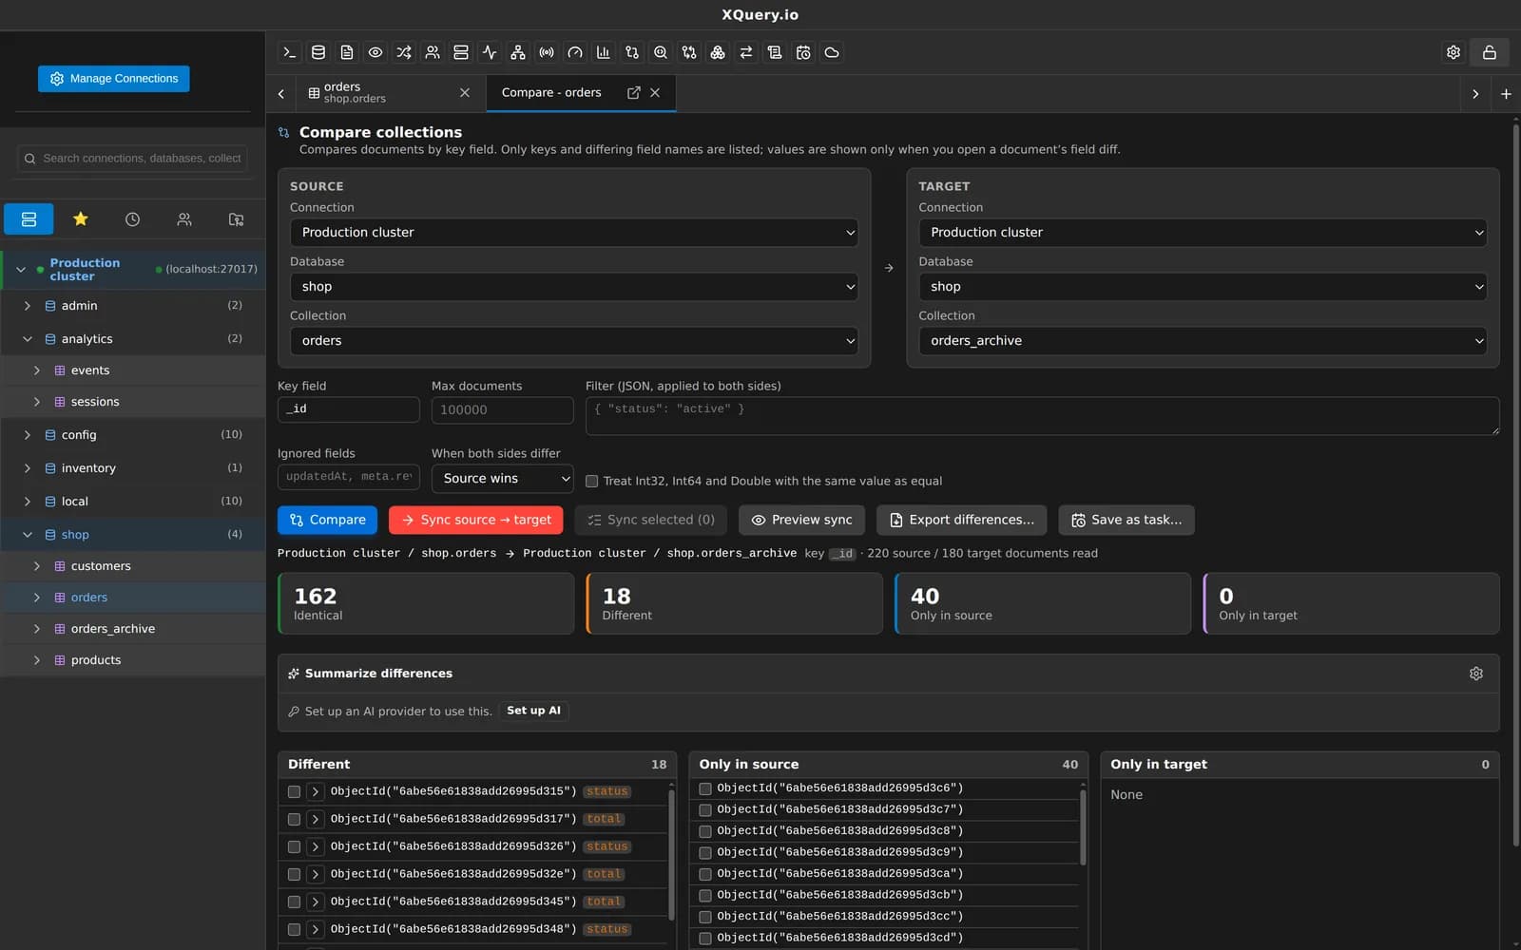This screenshot has width=1521, height=950.
Task: Click Export differences... button
Action: pyautogui.click(x=961, y=520)
